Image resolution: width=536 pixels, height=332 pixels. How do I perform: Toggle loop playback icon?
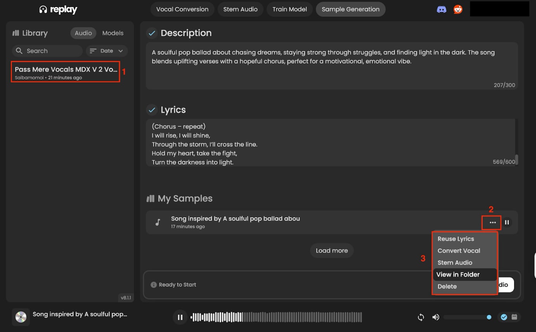[421, 317]
